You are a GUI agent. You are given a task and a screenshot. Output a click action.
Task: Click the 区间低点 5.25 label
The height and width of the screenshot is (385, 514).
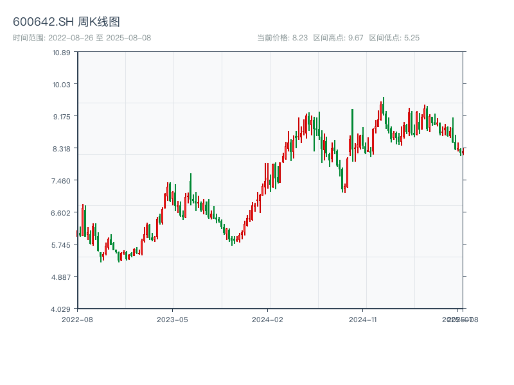pos(394,38)
